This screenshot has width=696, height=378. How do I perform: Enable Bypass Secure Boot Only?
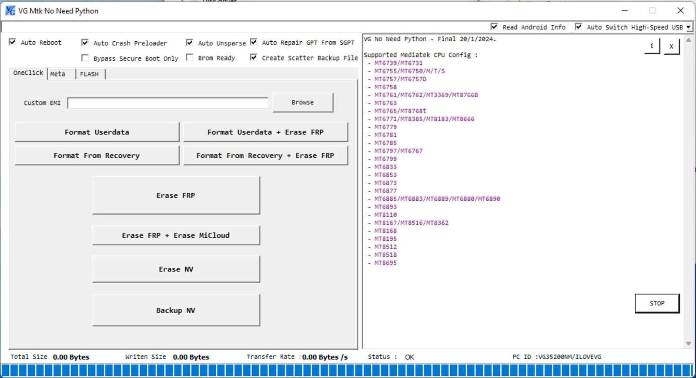85,58
